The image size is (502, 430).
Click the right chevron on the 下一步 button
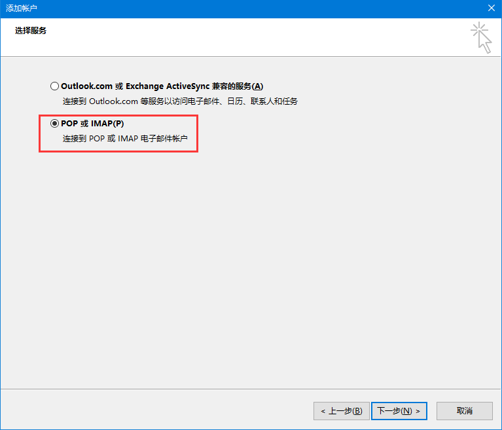click(418, 411)
